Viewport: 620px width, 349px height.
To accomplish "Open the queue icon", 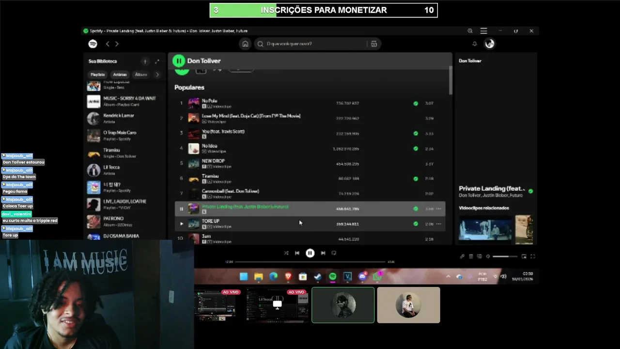I will click(x=471, y=256).
